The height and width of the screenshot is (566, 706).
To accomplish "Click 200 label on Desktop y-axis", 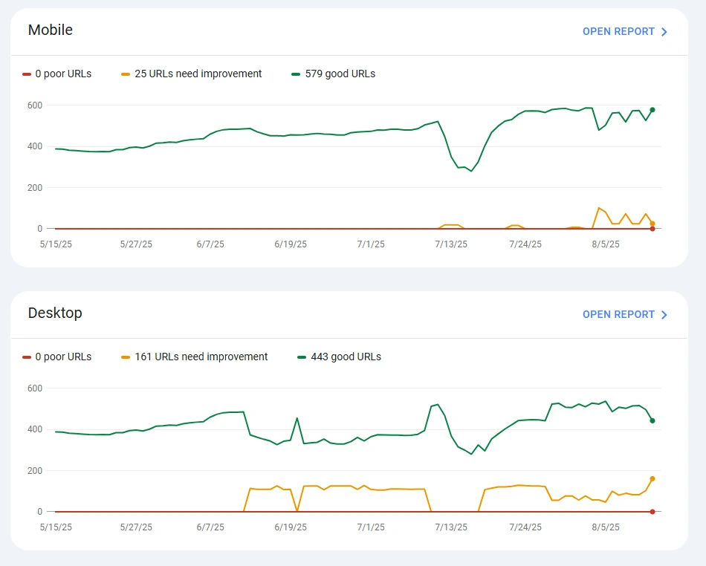I will pos(35,471).
